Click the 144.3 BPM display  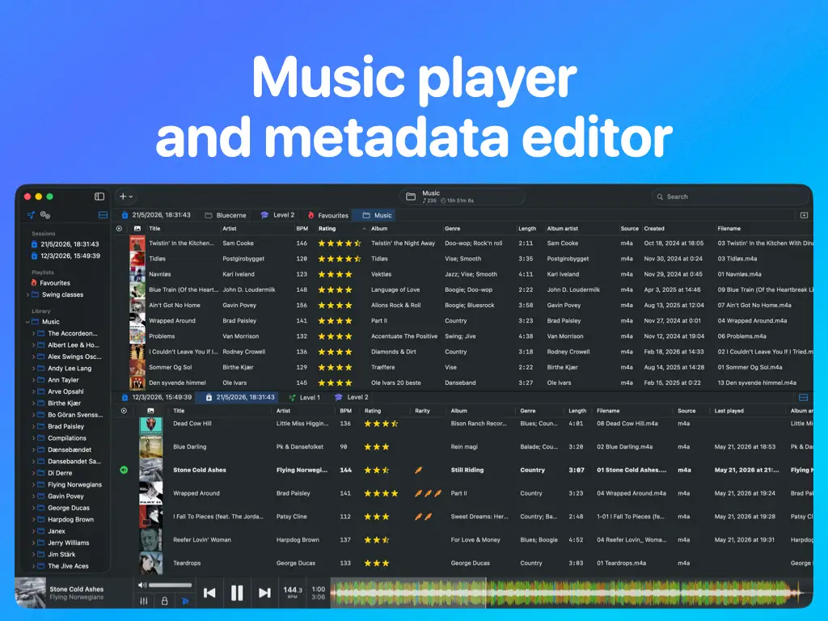[x=293, y=592]
